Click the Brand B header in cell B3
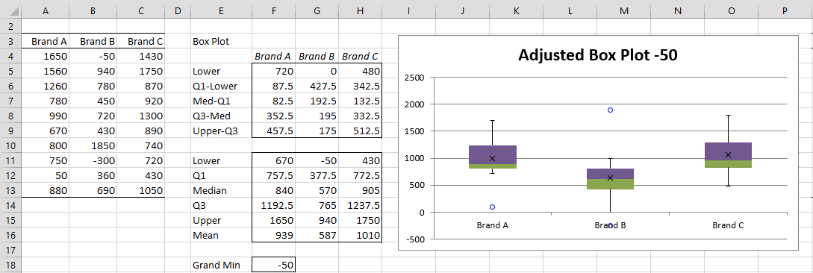The width and height of the screenshot is (813, 273). pyautogui.click(x=93, y=42)
